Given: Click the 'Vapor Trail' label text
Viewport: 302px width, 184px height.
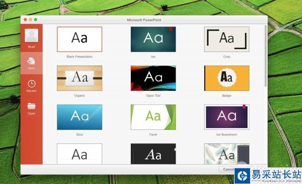Looking at the screenshot, I should coord(153,96).
